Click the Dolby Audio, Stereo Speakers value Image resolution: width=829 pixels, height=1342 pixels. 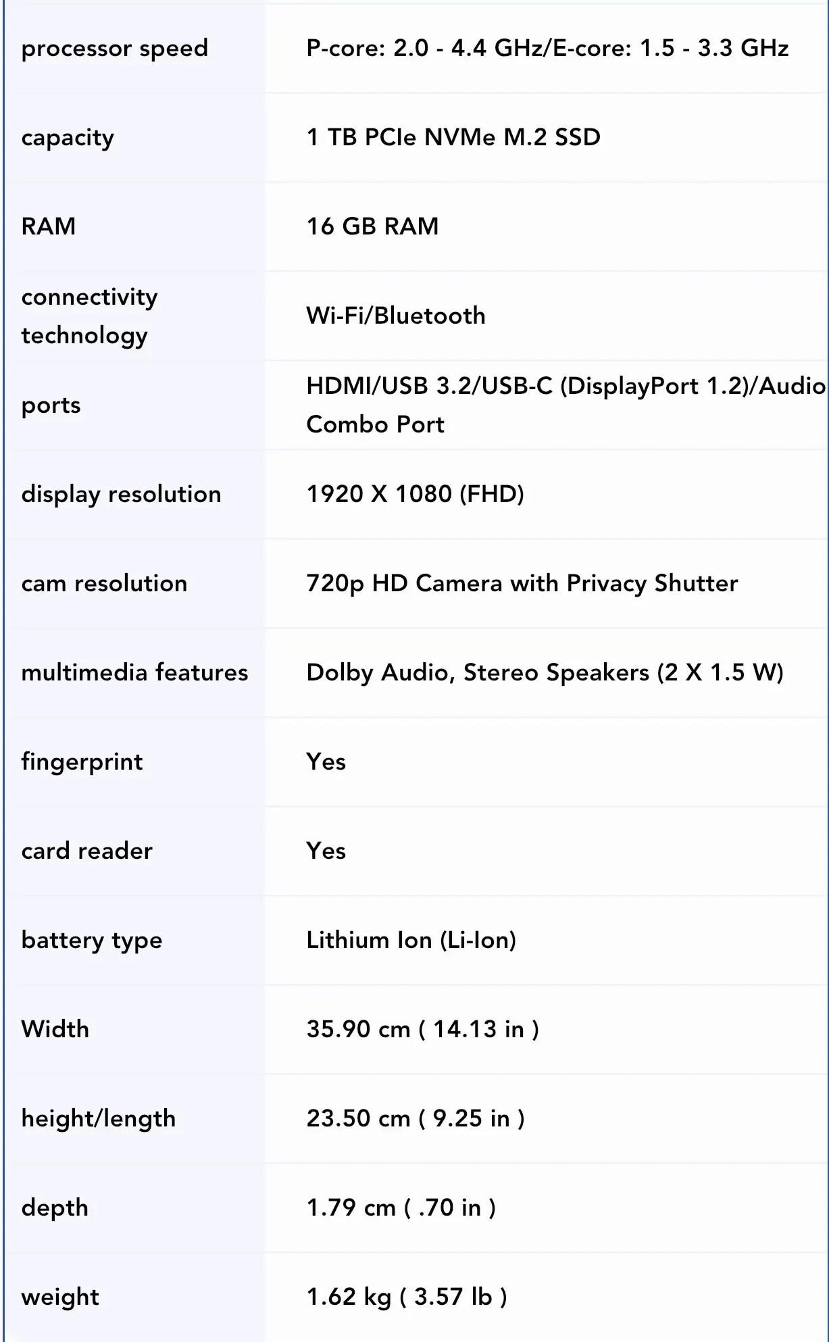coord(545,672)
